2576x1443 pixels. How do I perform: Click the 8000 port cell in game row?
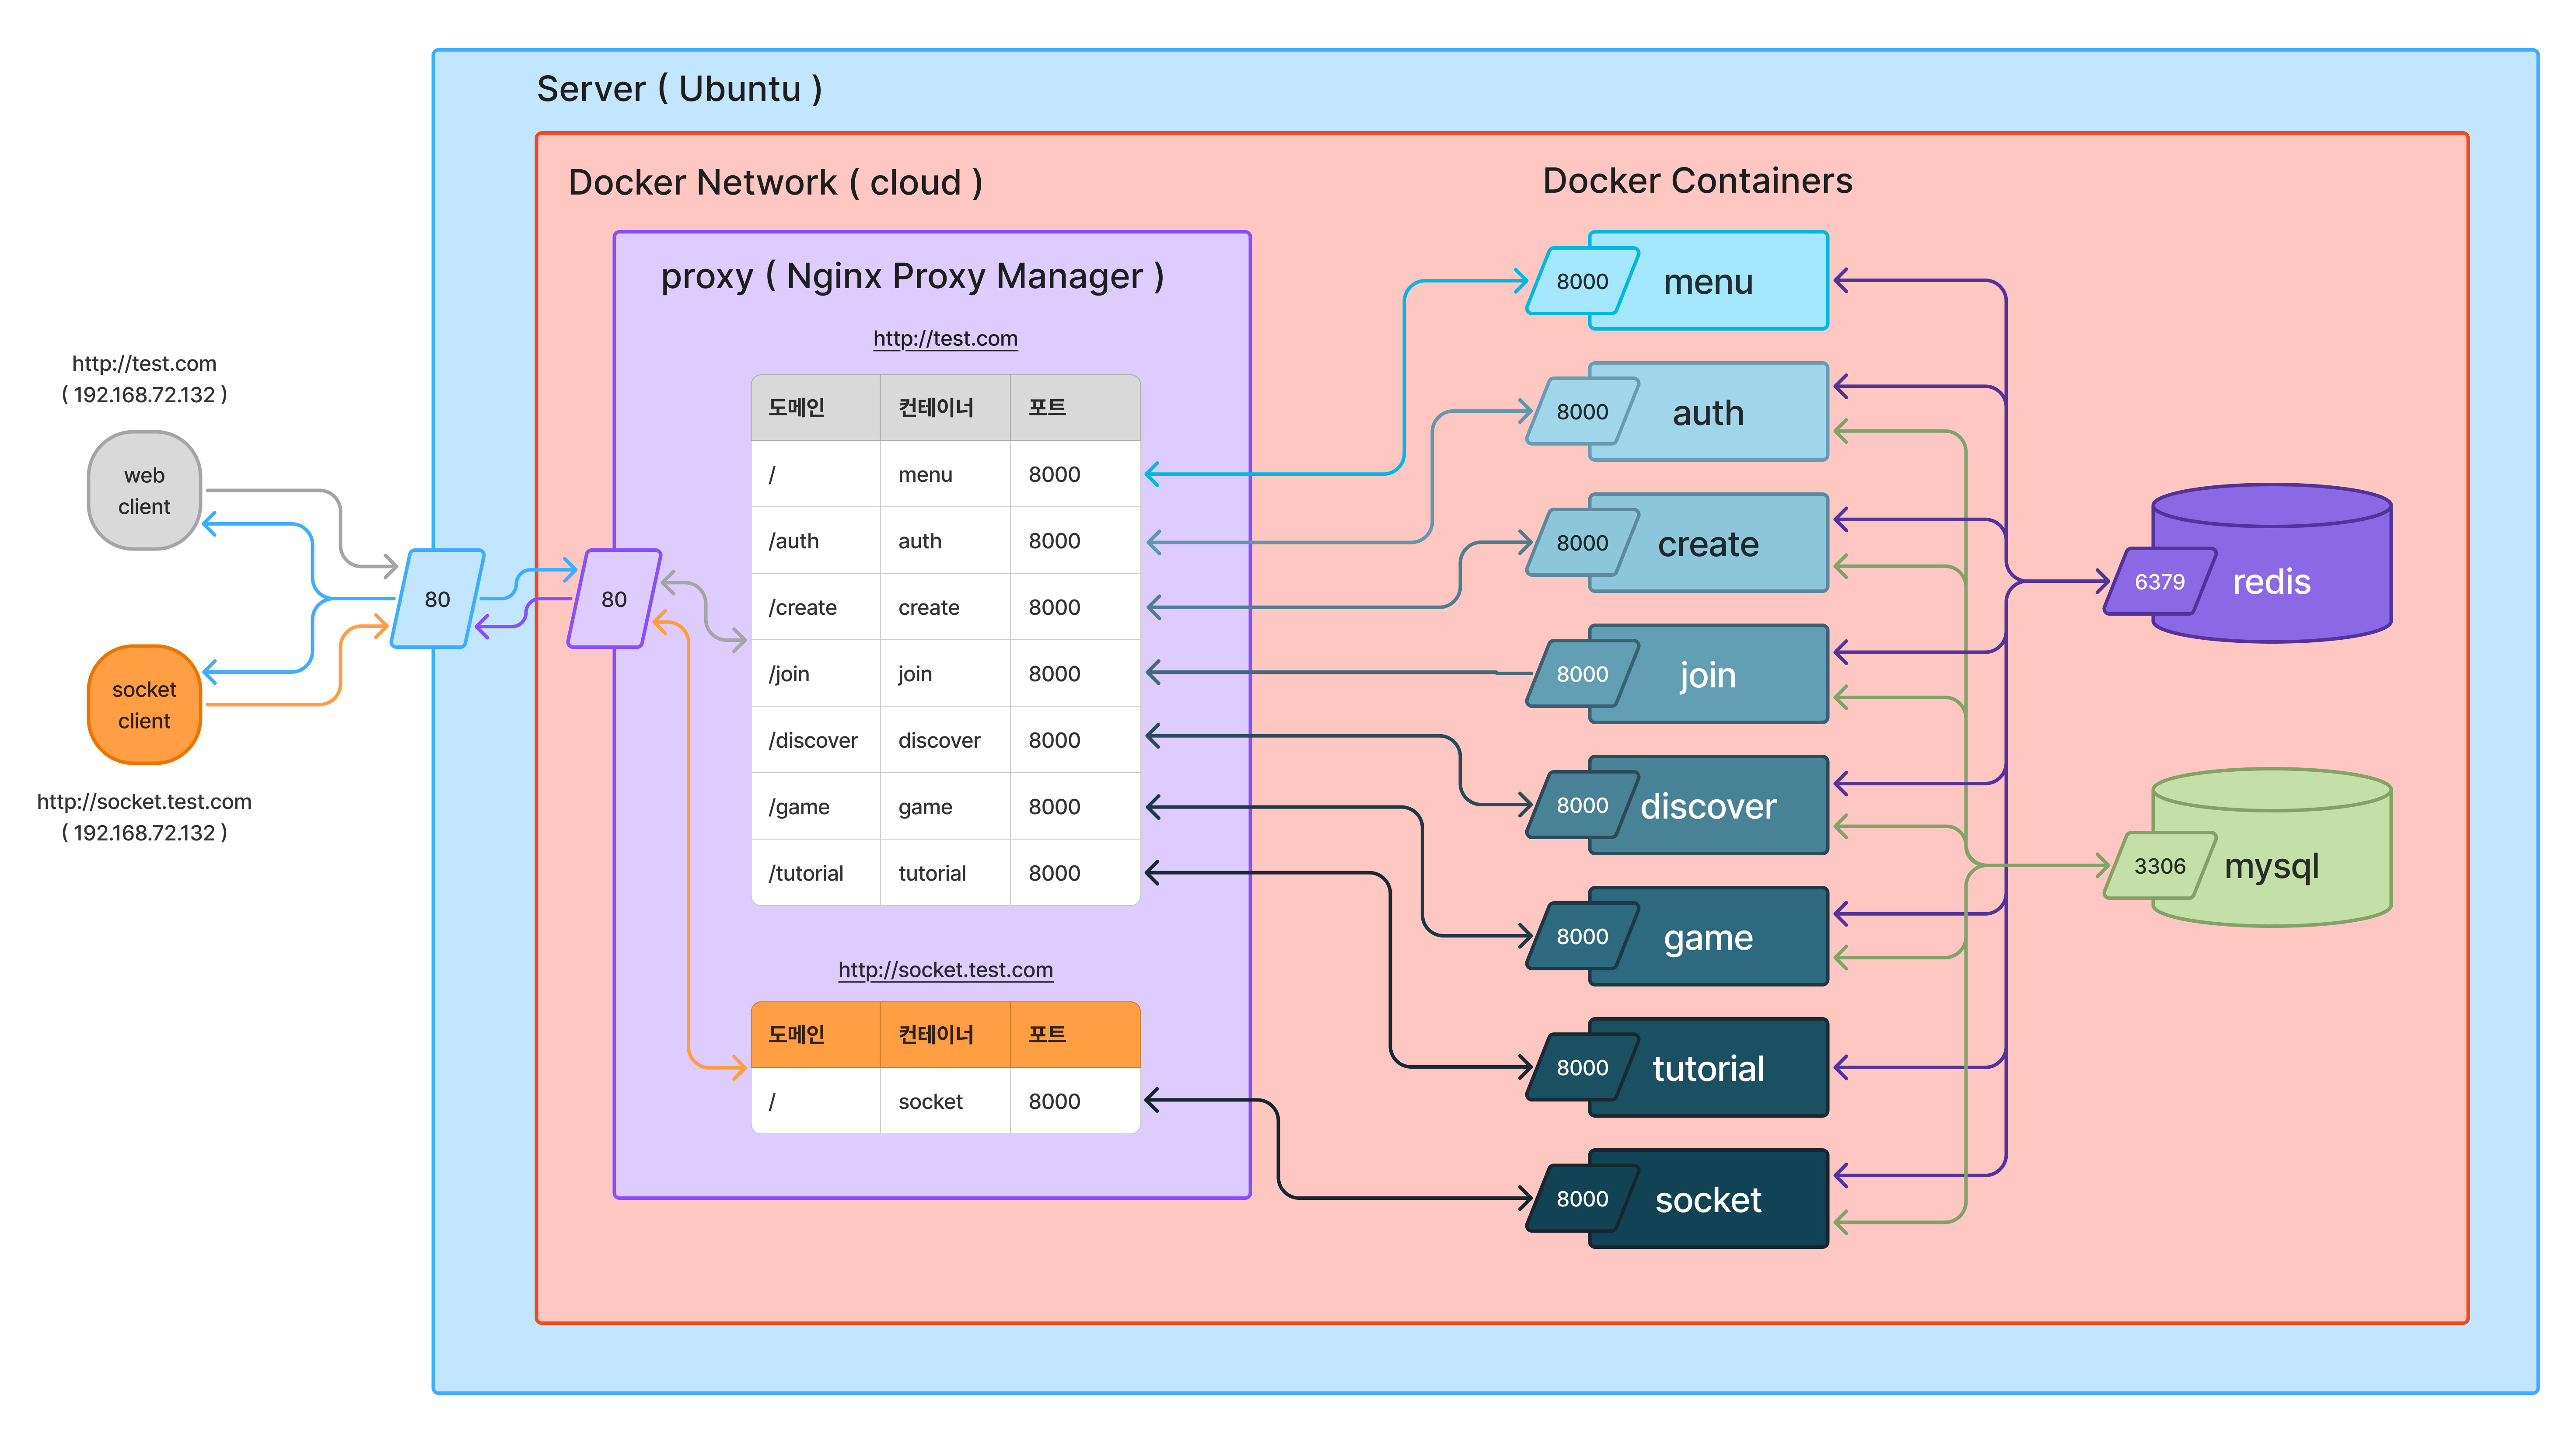click(x=1075, y=806)
